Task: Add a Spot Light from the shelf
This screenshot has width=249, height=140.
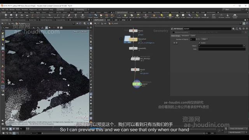Action: point(132,16)
